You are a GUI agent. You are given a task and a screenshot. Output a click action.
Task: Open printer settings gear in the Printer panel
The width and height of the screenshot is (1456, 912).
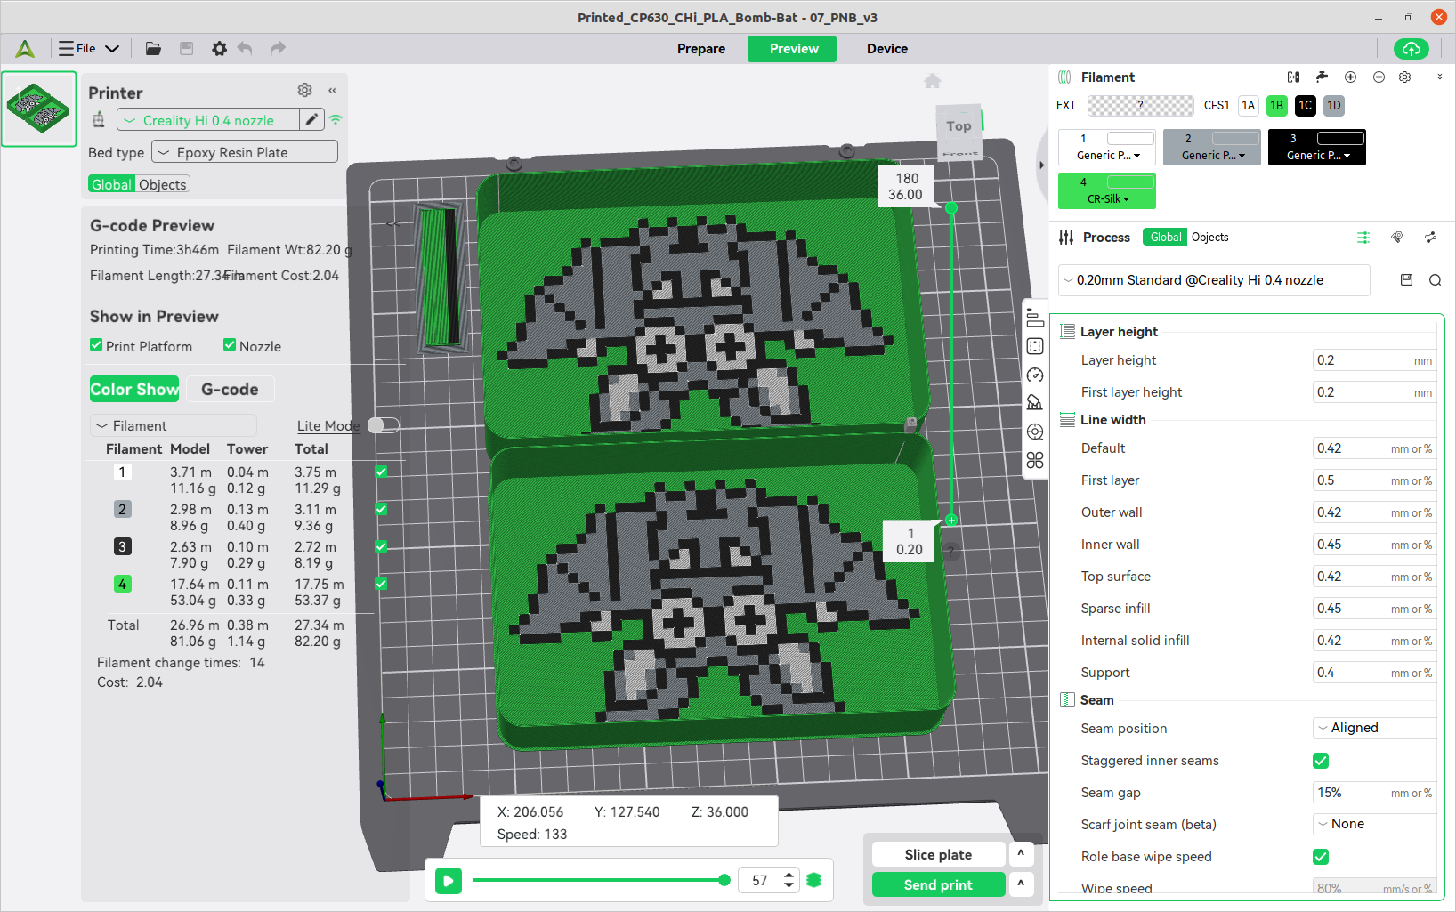point(304,90)
